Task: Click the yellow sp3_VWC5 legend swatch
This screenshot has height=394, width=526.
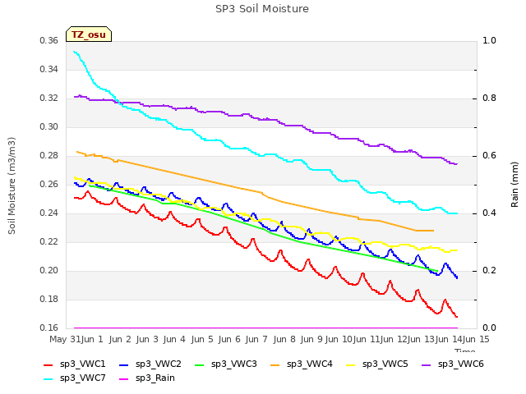Action: click(351, 365)
